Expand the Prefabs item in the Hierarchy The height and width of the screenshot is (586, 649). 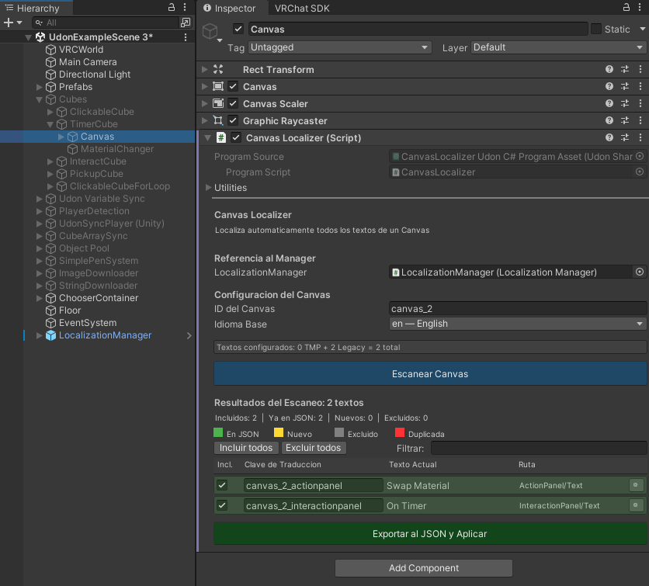pyautogui.click(x=38, y=87)
